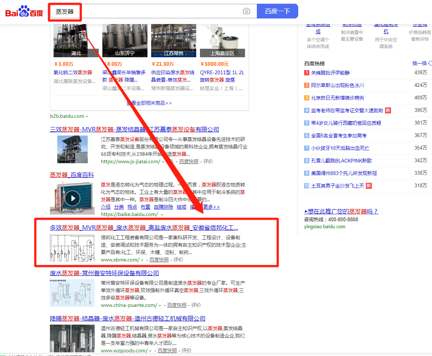Open product link 梁山鑫荣长年销售多款蒸发器
Viewport: 432px width, 356px height.
click(x=124, y=76)
